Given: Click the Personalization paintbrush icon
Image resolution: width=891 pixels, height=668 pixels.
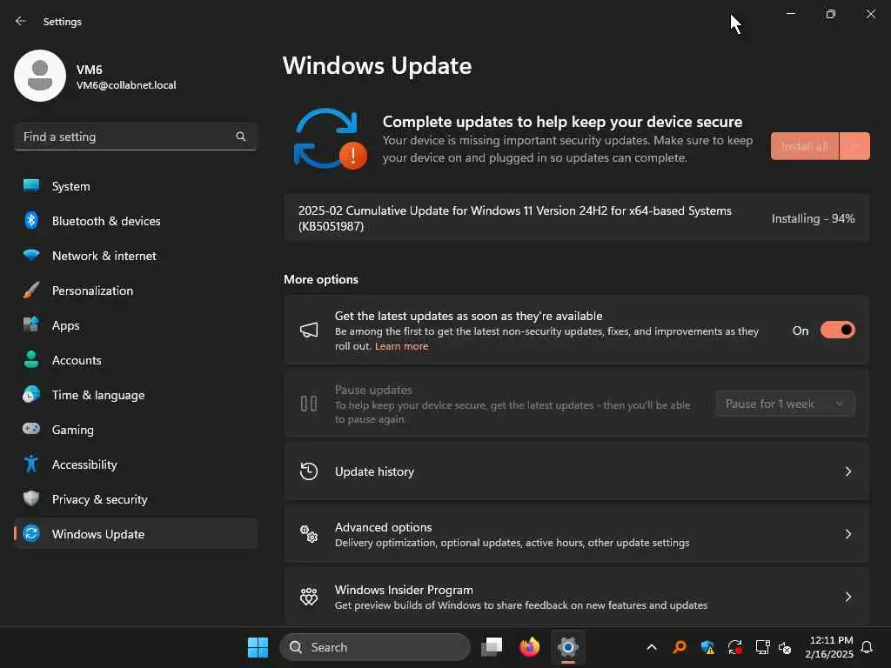Looking at the screenshot, I should coord(31,291).
